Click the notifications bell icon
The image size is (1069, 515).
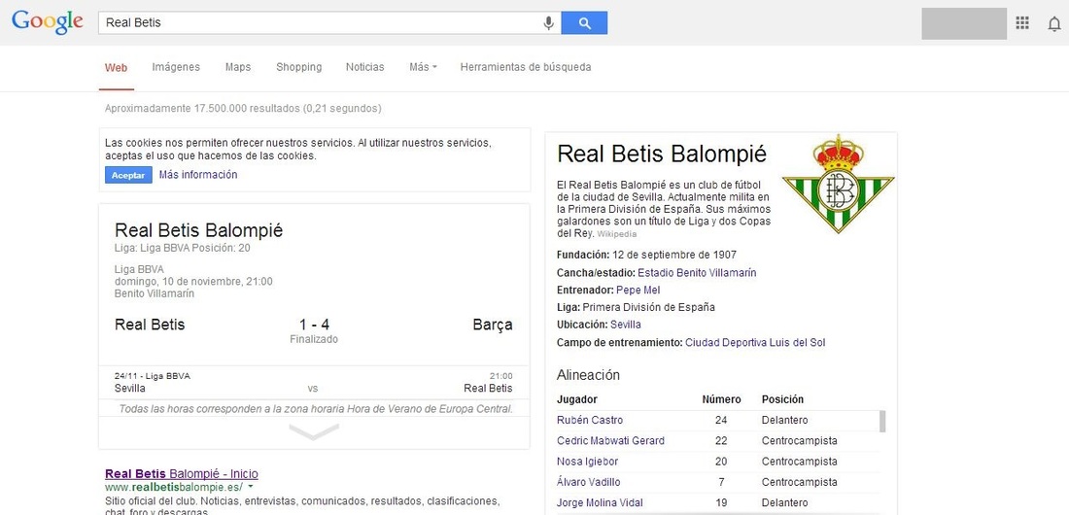point(1054,24)
